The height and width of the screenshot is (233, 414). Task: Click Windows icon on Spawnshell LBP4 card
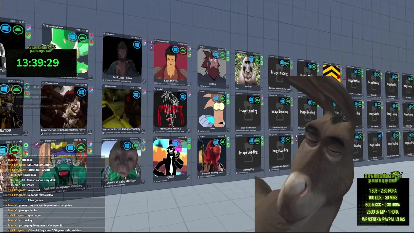[72, 37]
